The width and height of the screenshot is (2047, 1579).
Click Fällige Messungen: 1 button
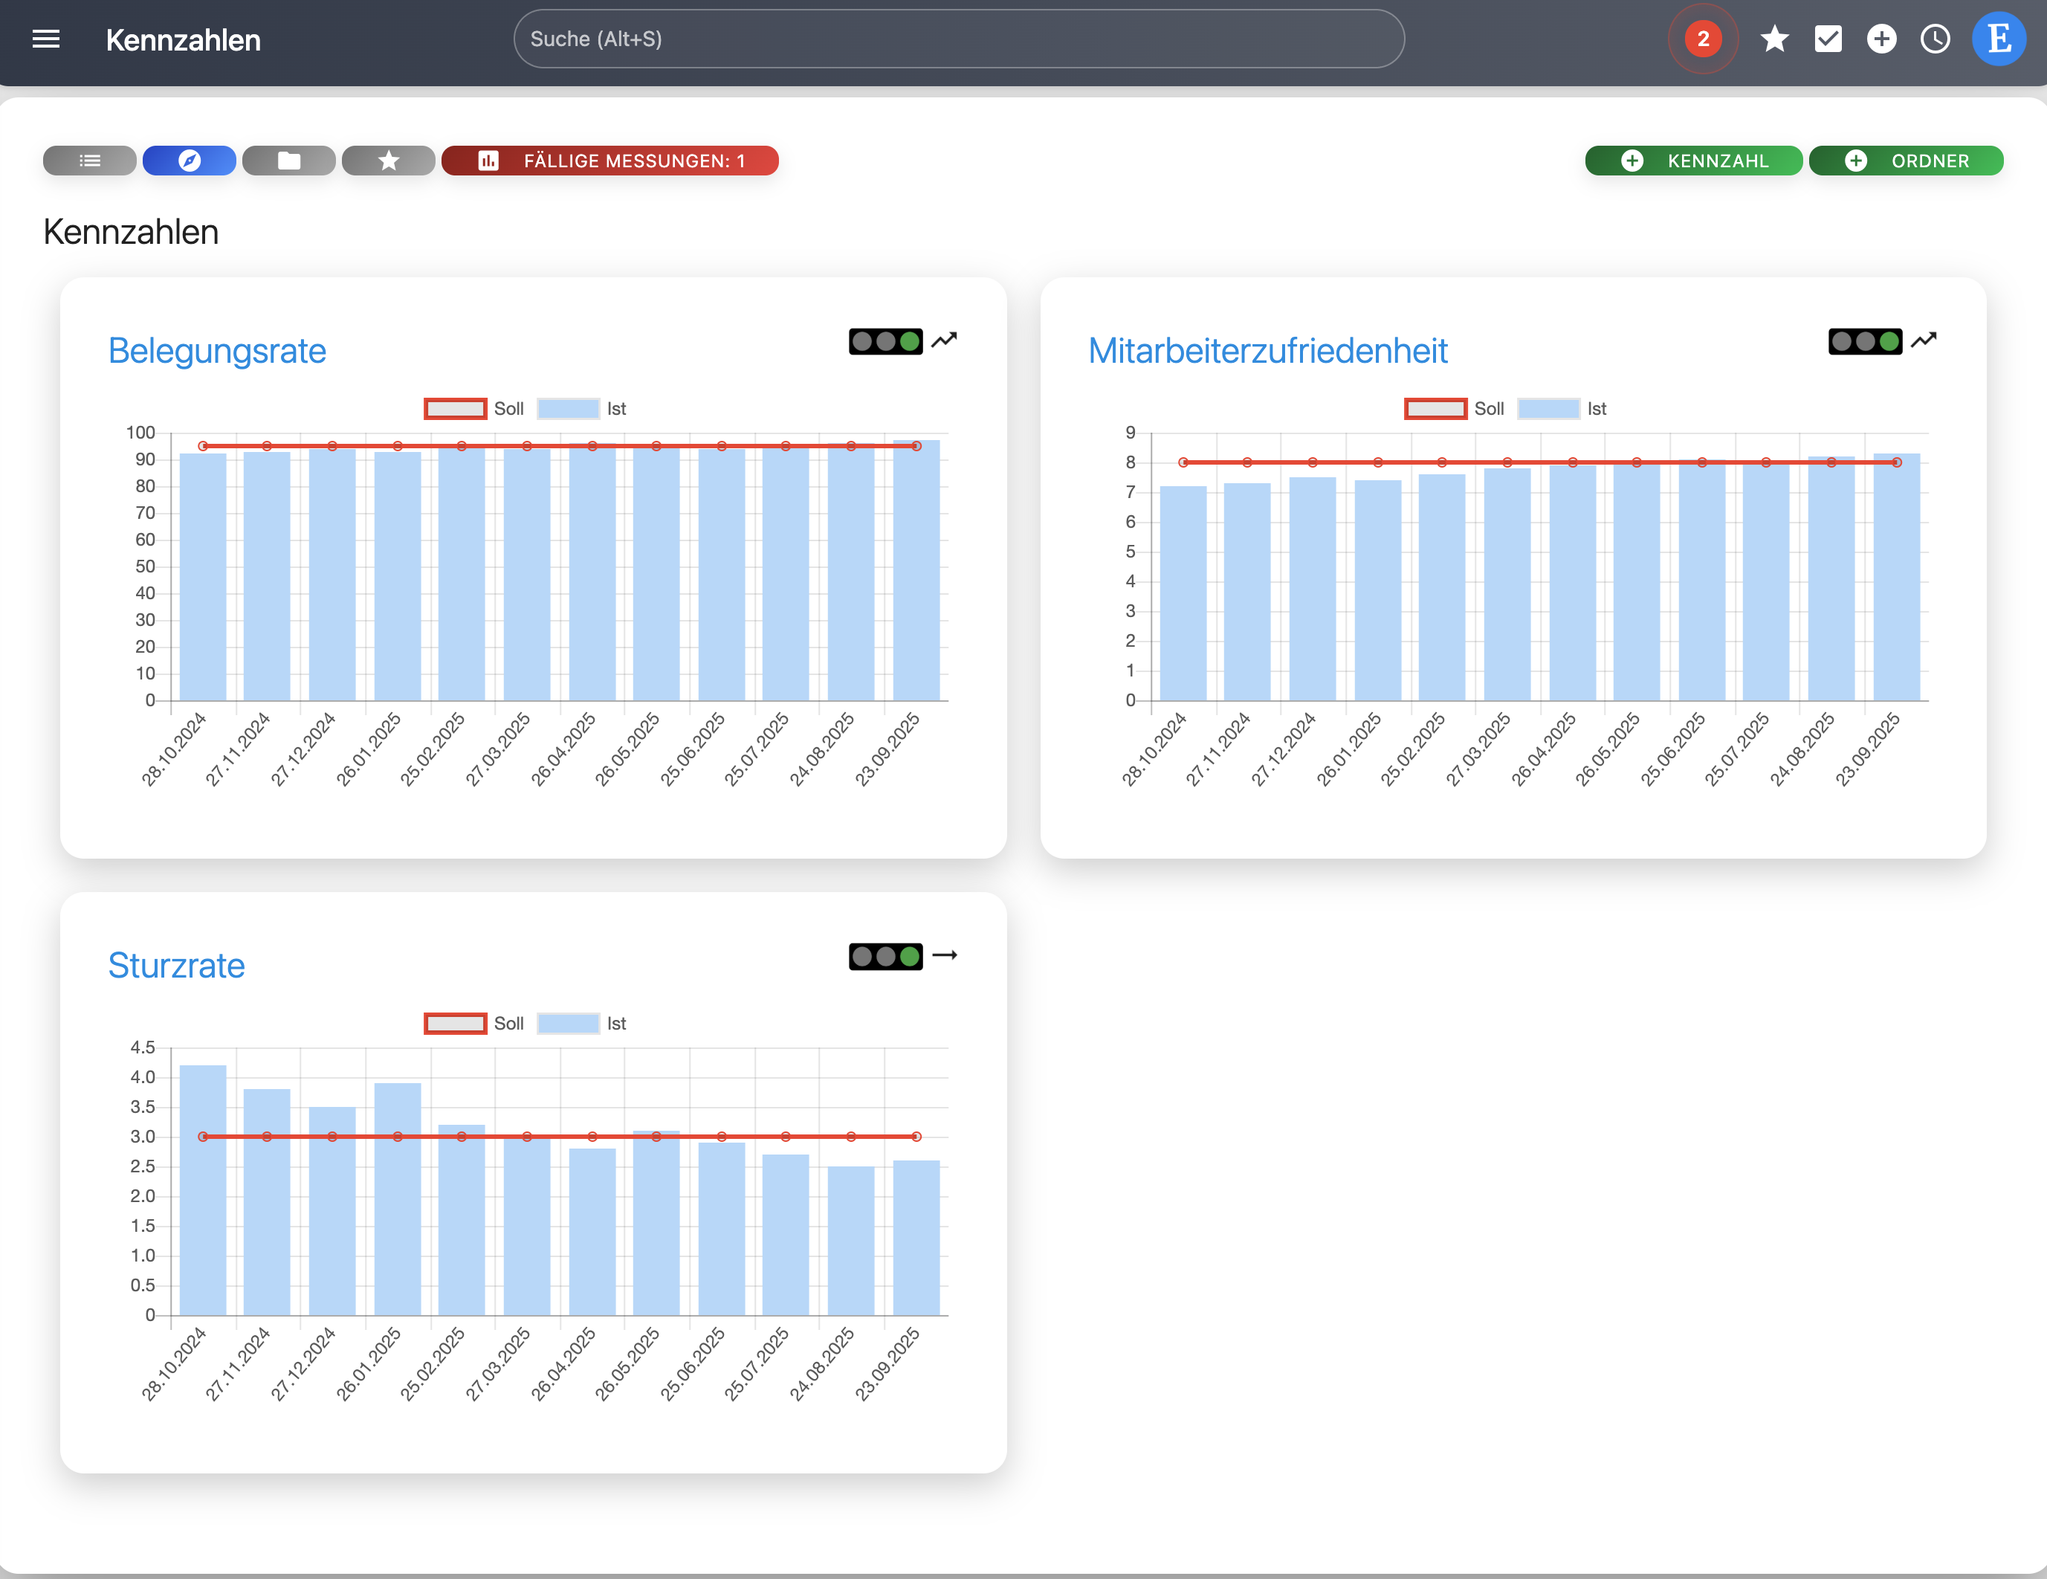pos(610,161)
